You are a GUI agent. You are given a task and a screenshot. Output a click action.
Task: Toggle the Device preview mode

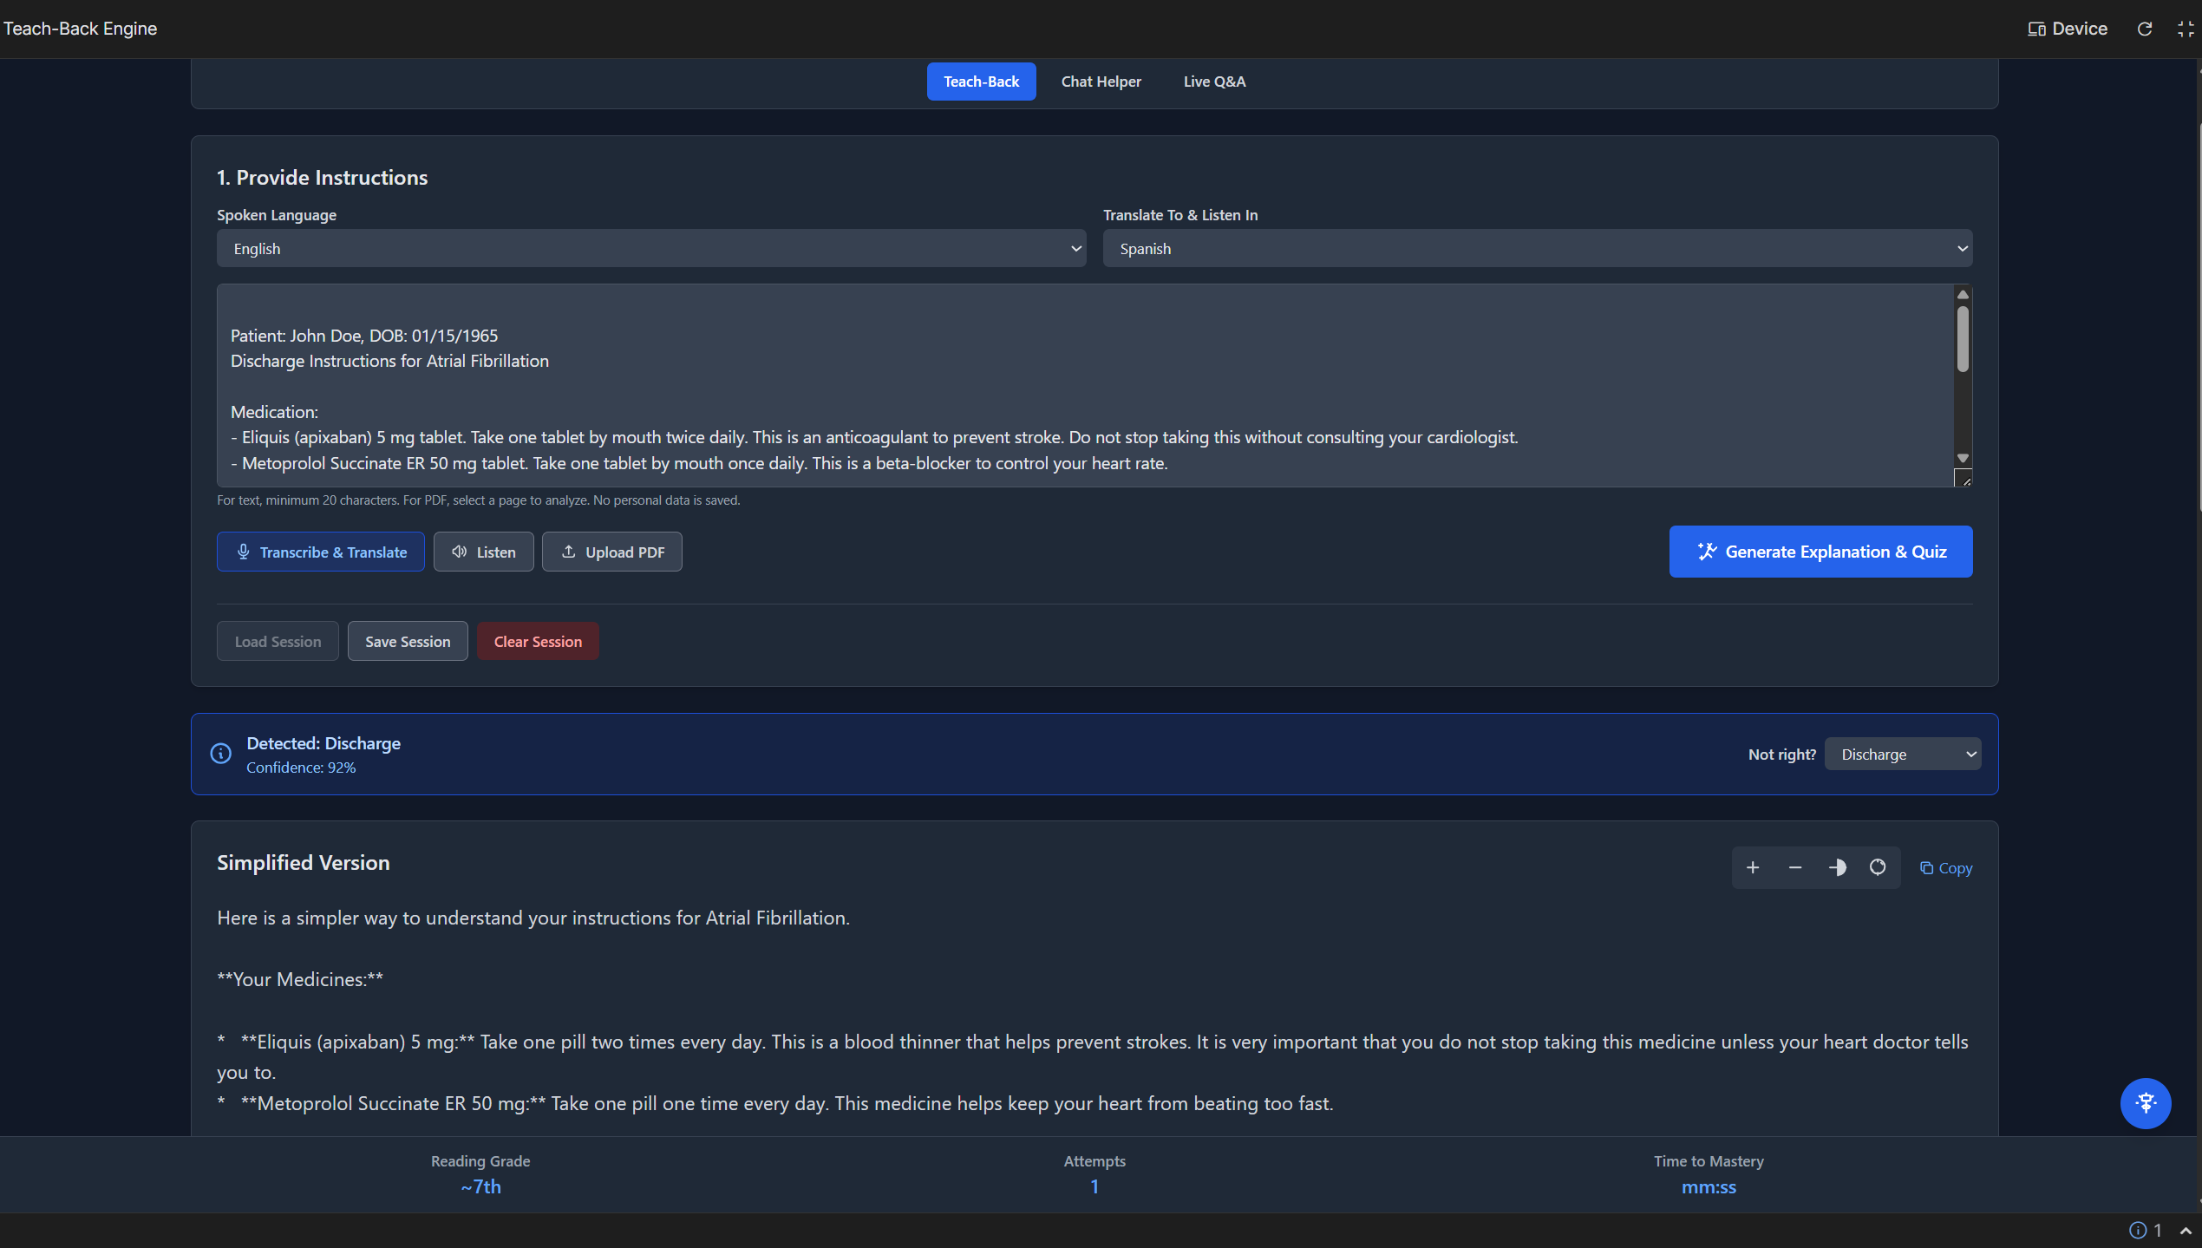pos(2068,29)
